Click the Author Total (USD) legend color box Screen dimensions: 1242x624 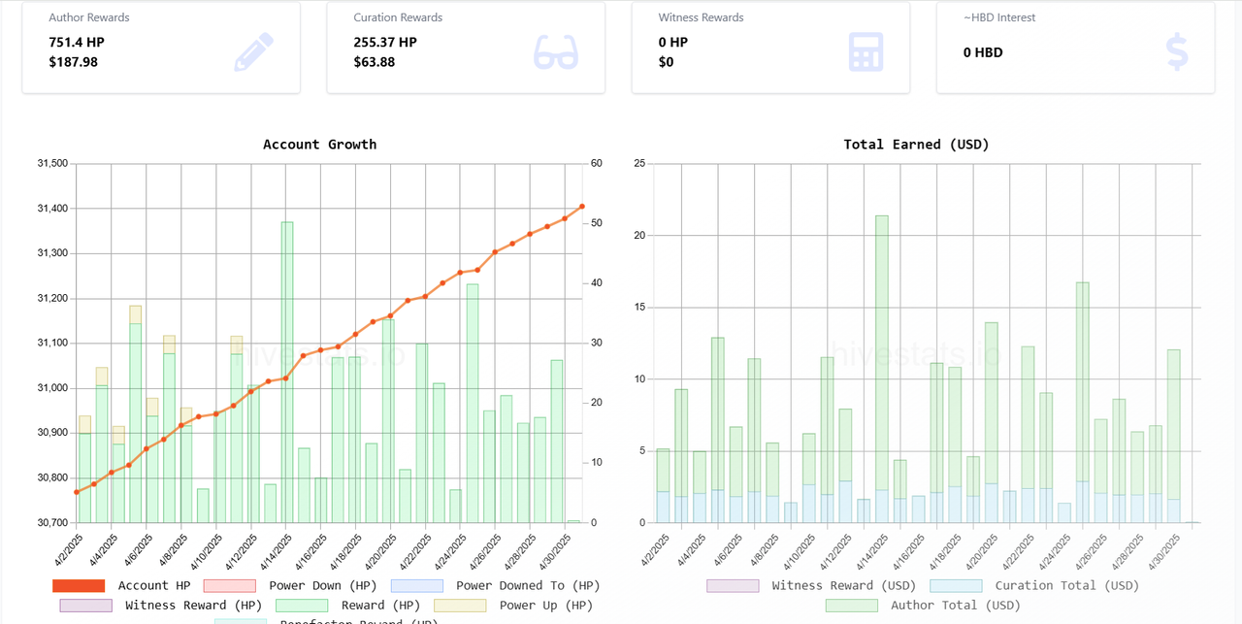tap(852, 606)
